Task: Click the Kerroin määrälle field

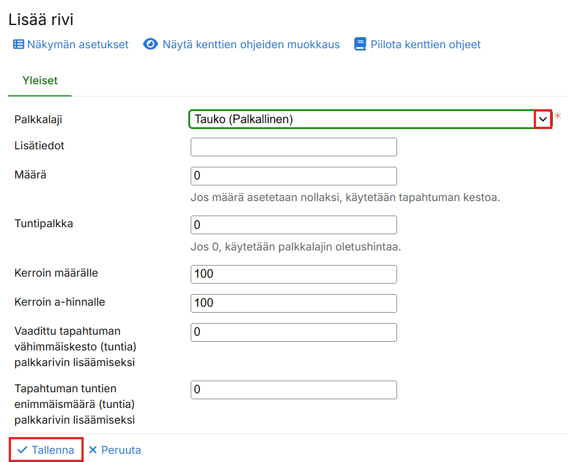Action: pyautogui.click(x=294, y=274)
